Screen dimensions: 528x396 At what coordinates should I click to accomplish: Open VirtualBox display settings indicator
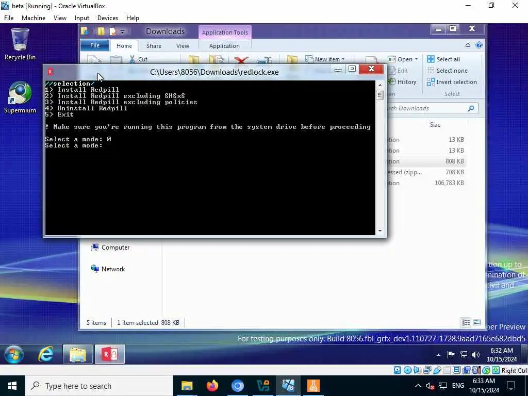[x=457, y=370]
